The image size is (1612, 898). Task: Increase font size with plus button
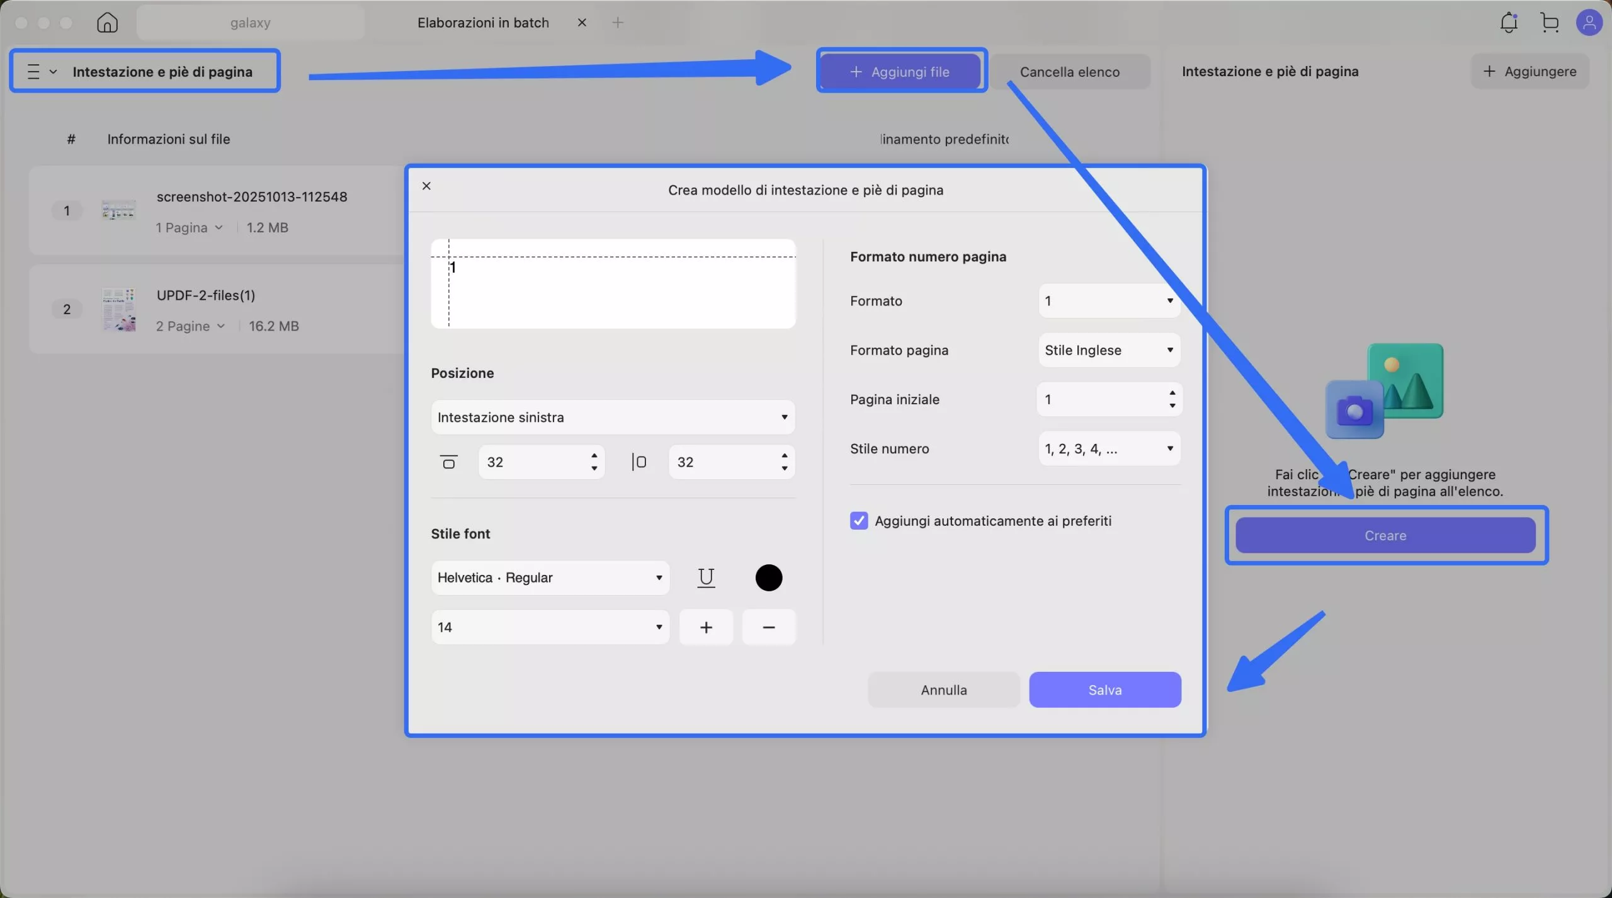pyautogui.click(x=706, y=627)
